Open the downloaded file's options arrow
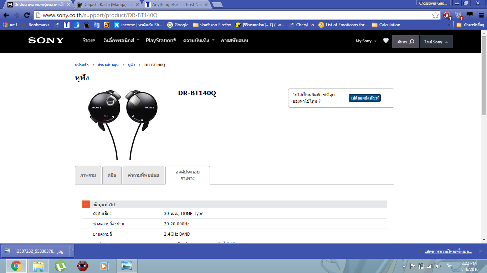Screen dimensions: 487x273 (x=72, y=251)
